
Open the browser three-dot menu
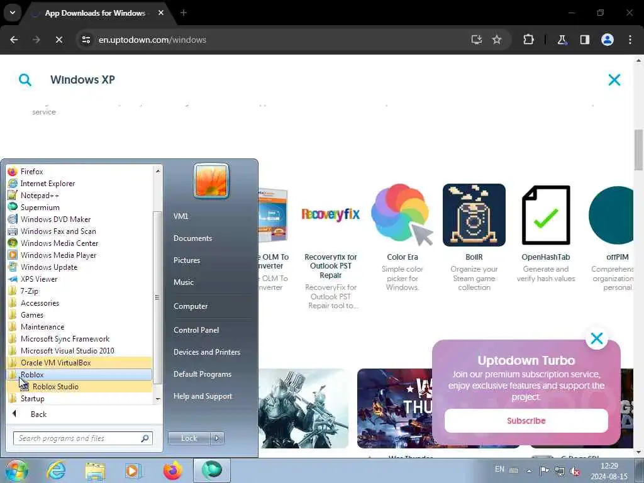pyautogui.click(x=630, y=40)
